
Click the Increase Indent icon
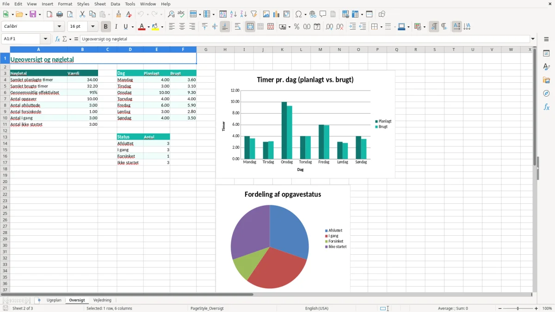352,27
